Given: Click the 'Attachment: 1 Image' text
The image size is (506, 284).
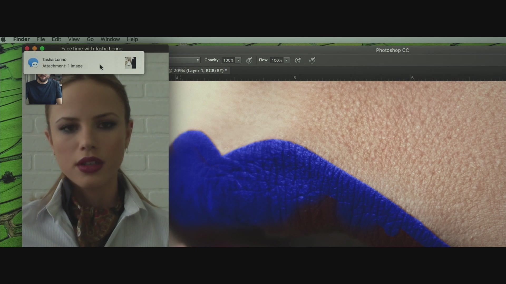Looking at the screenshot, I should pos(62,66).
